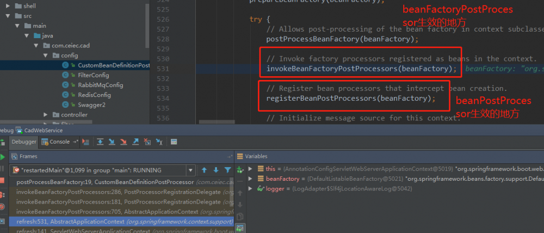Click postProcessBeanFactory call on line 528
Screen dimensions: 544x233
point(342,39)
